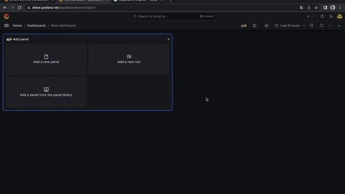Viewport: 345px width, 194px height.
Task: Open the user profile avatar
Action: (340, 16)
